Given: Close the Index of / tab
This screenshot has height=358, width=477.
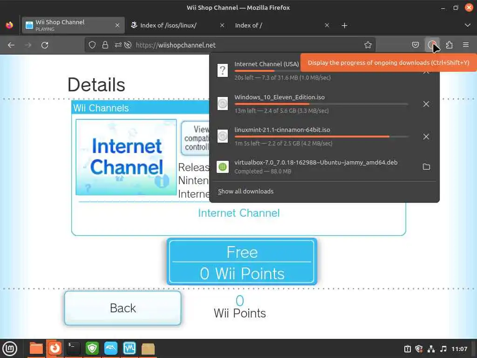Looking at the screenshot, I should [x=327, y=25].
